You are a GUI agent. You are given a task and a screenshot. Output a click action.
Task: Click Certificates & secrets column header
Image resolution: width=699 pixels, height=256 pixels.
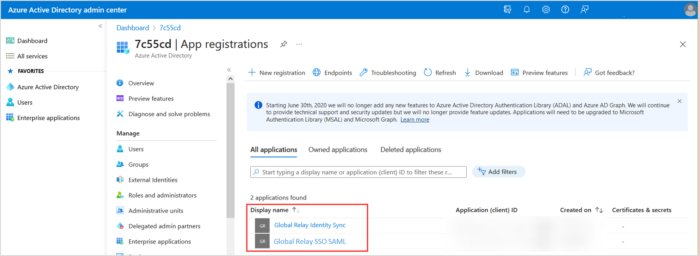[642, 210]
